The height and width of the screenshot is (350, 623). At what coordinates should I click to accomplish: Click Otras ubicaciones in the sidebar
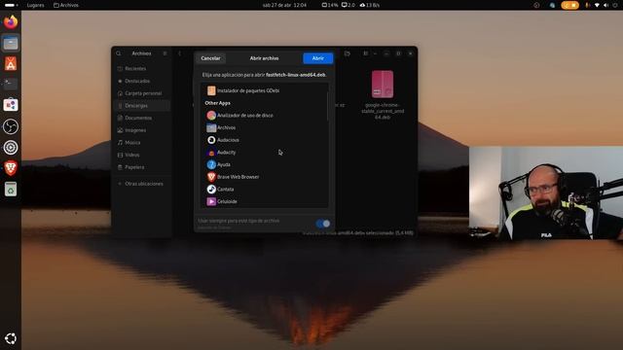coord(144,184)
